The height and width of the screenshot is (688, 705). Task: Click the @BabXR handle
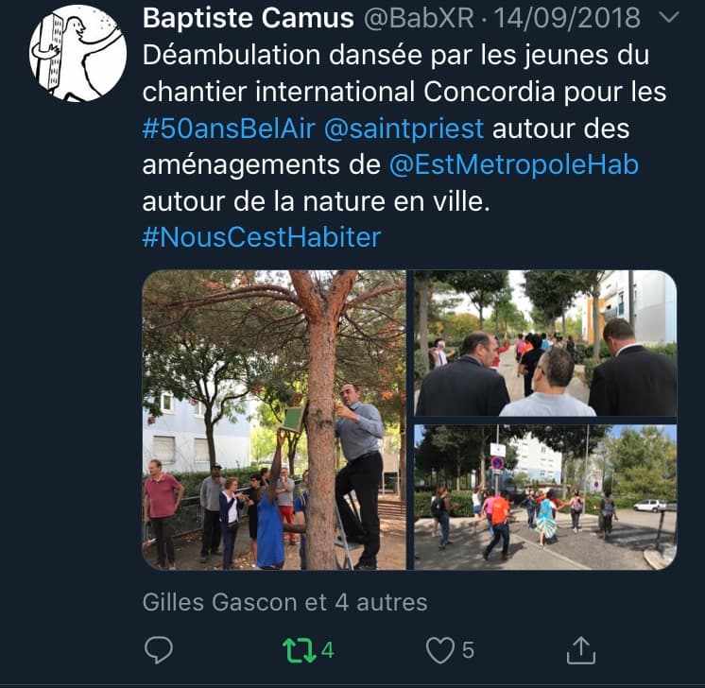coord(419,19)
